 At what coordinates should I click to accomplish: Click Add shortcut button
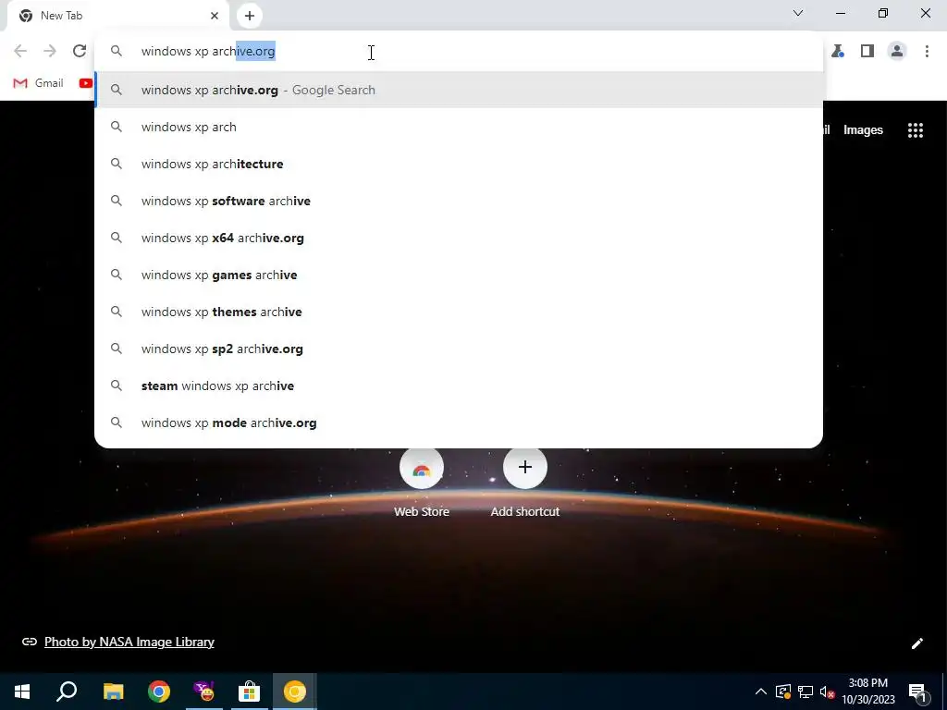525,483
